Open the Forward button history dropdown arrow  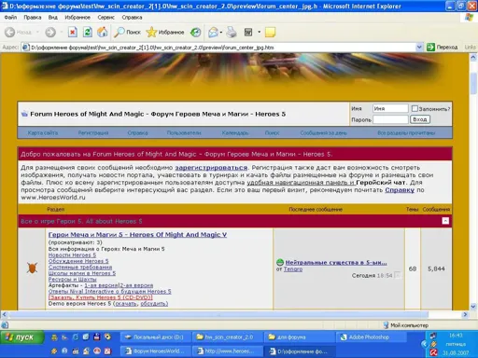(x=62, y=32)
